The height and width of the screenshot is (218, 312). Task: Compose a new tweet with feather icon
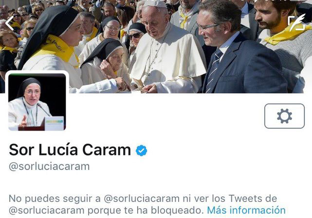pyautogui.click(x=297, y=22)
